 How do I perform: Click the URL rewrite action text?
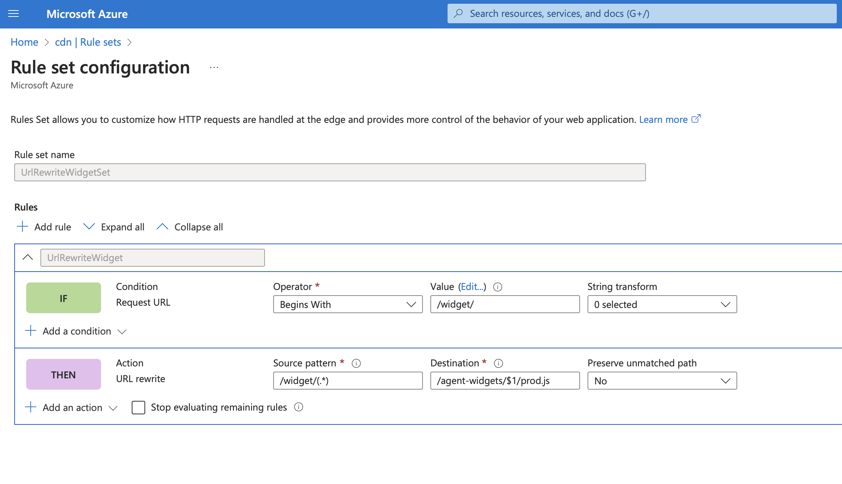[x=140, y=379]
